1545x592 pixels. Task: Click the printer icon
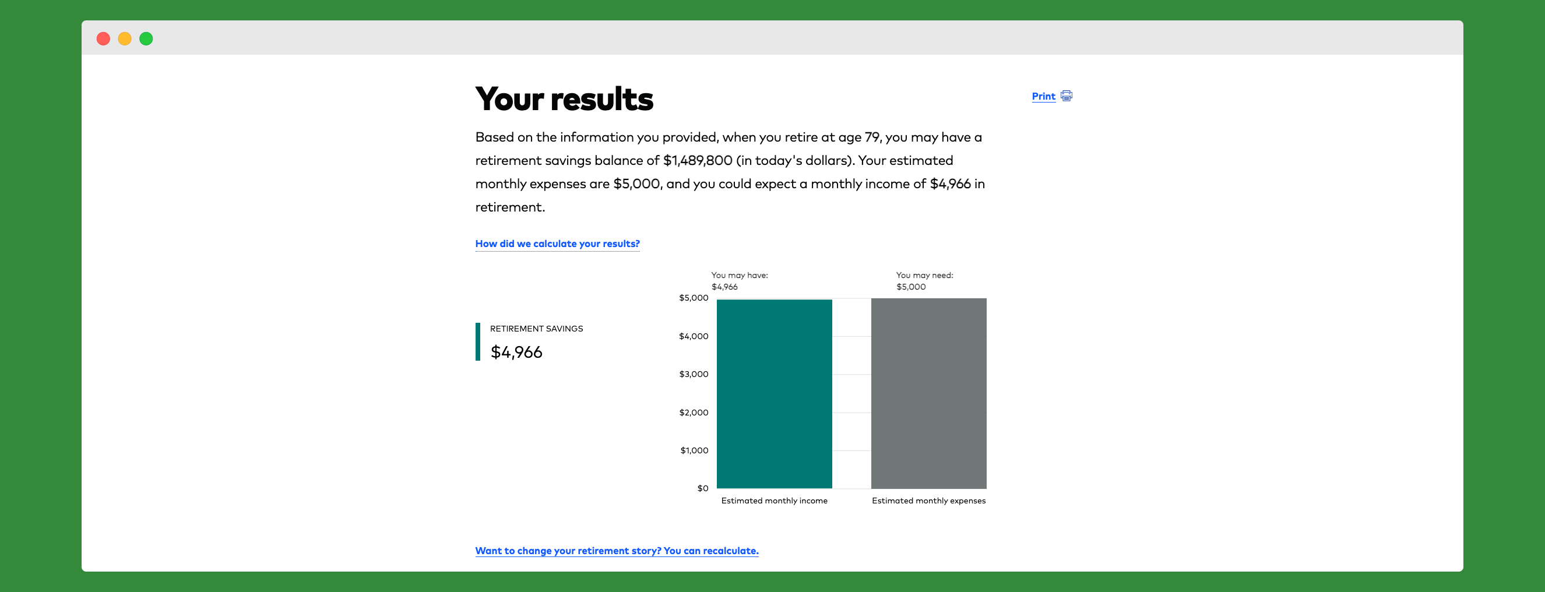(1066, 96)
